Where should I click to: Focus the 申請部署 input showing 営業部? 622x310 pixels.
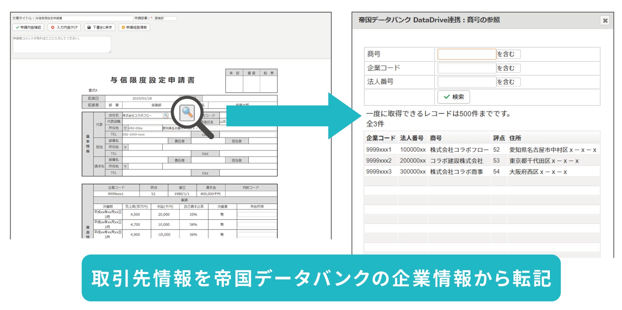click(165, 18)
